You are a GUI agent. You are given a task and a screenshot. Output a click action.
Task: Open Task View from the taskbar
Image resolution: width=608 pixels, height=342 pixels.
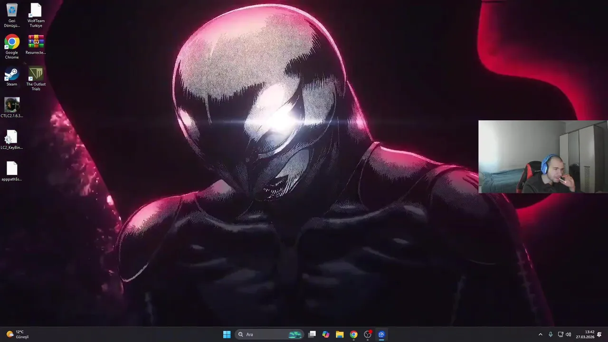tap(312, 334)
